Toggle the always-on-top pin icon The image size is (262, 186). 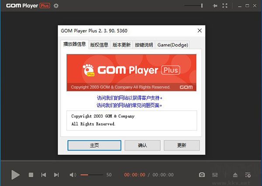coord(215,6)
